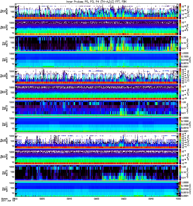Screen dimensions: 193x206
Task: Click the 'nT^2/Hz' units label of thd scm3
Action: click(x=188, y=92)
